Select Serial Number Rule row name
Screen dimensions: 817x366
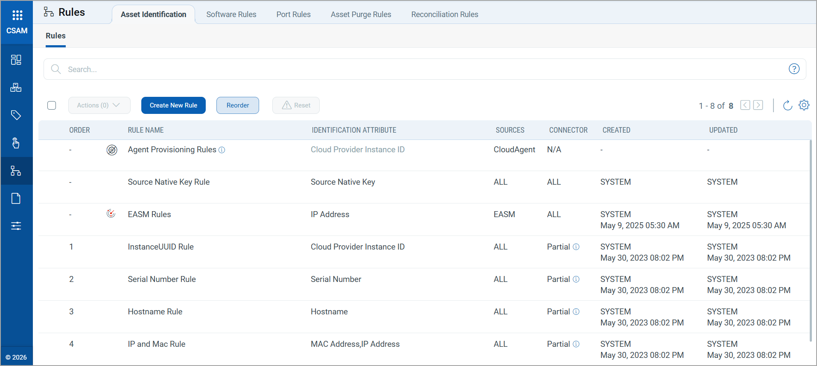162,279
